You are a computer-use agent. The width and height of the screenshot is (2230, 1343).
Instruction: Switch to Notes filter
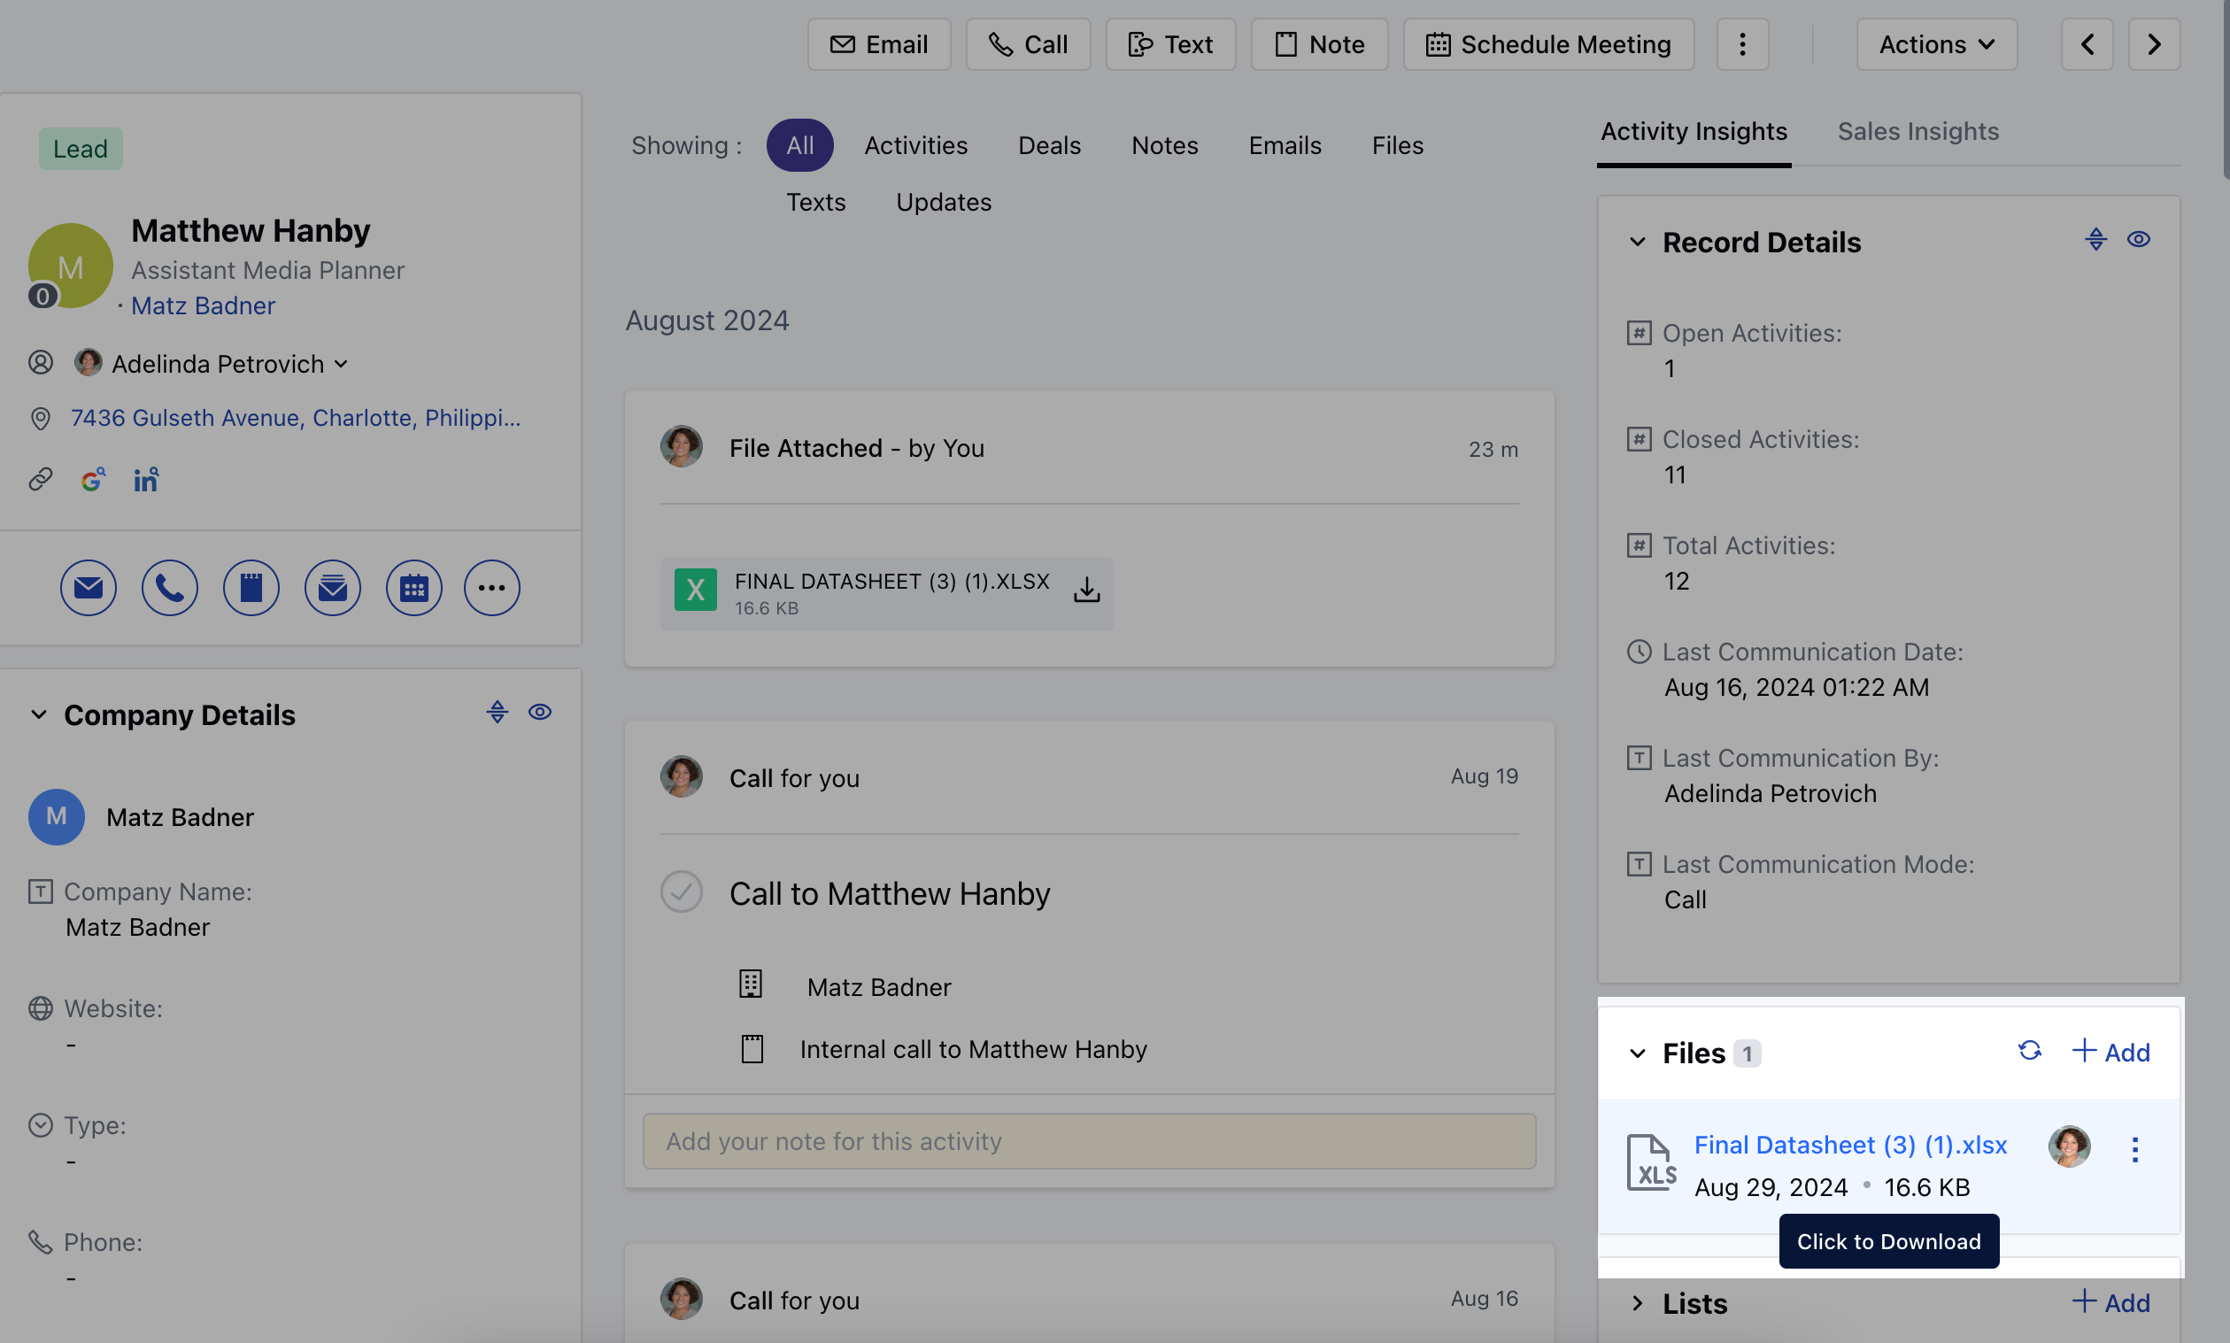tap(1163, 145)
